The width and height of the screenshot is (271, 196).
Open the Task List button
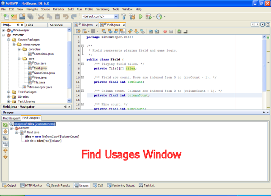tap(147, 186)
